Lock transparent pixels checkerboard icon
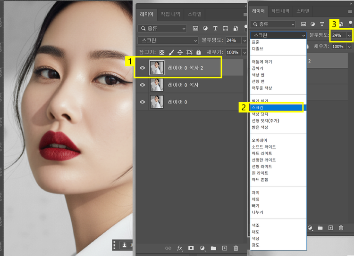The image size is (354, 256). (162, 52)
